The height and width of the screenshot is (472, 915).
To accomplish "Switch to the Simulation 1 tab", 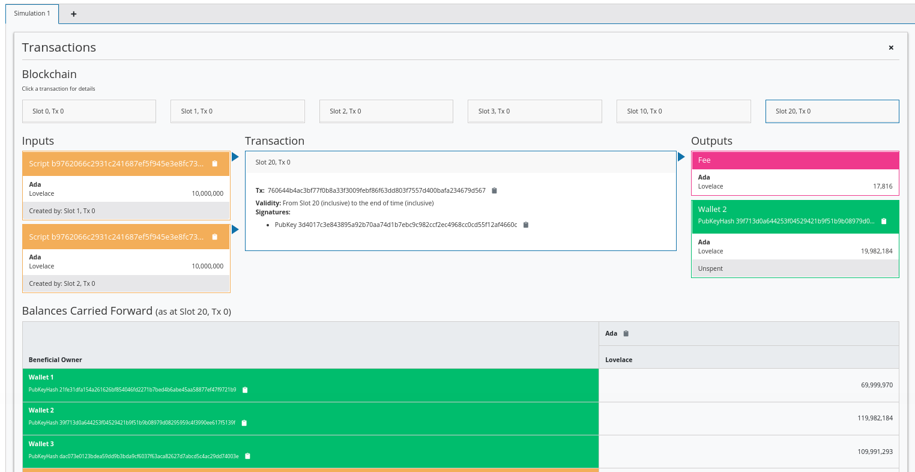I will 32,14.
